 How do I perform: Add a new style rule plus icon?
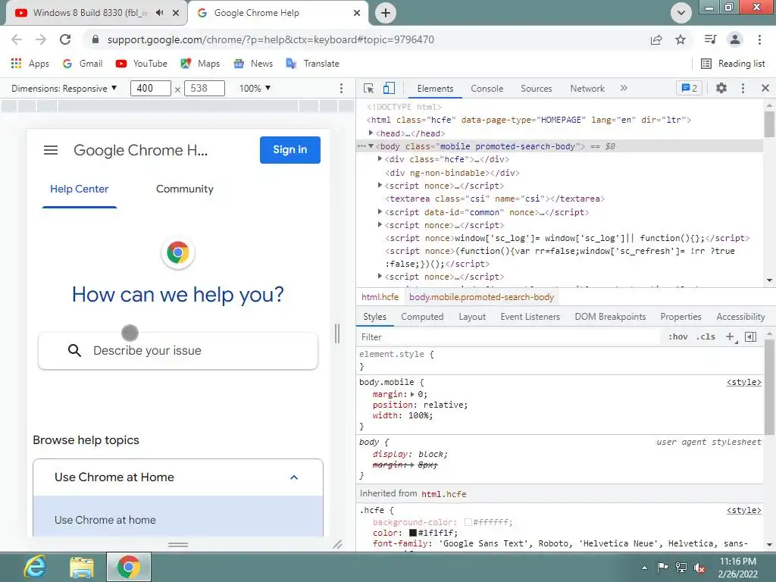click(x=730, y=337)
